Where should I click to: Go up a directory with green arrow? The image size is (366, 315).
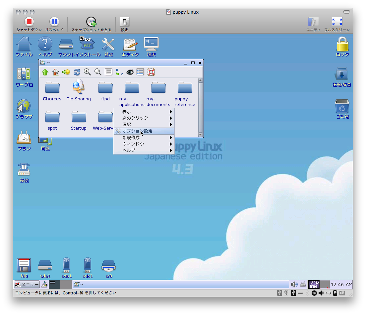45,72
